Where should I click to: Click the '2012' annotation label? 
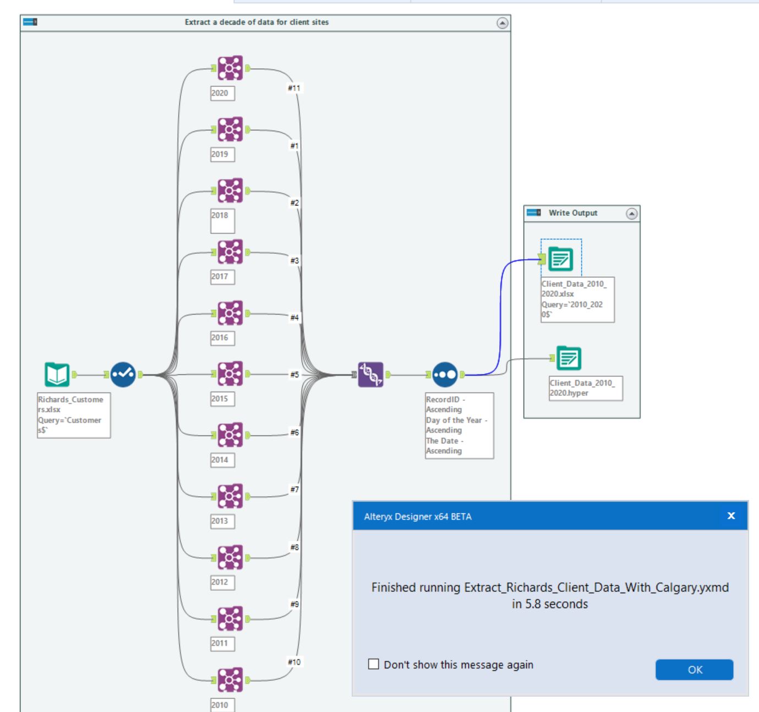[x=222, y=583]
